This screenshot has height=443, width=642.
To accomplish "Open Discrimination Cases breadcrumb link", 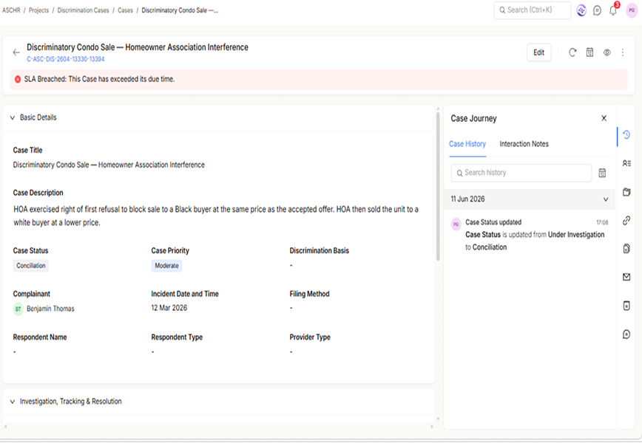I will click(83, 10).
